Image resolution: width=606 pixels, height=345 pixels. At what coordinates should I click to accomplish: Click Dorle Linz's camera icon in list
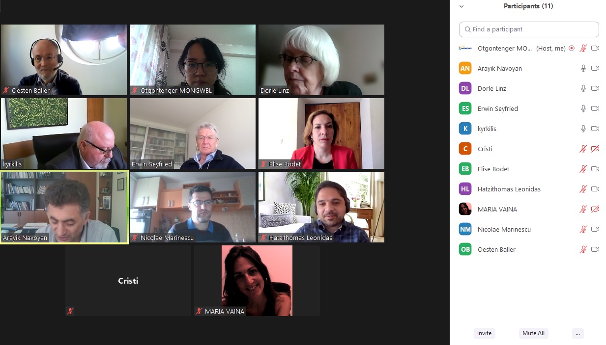[595, 88]
